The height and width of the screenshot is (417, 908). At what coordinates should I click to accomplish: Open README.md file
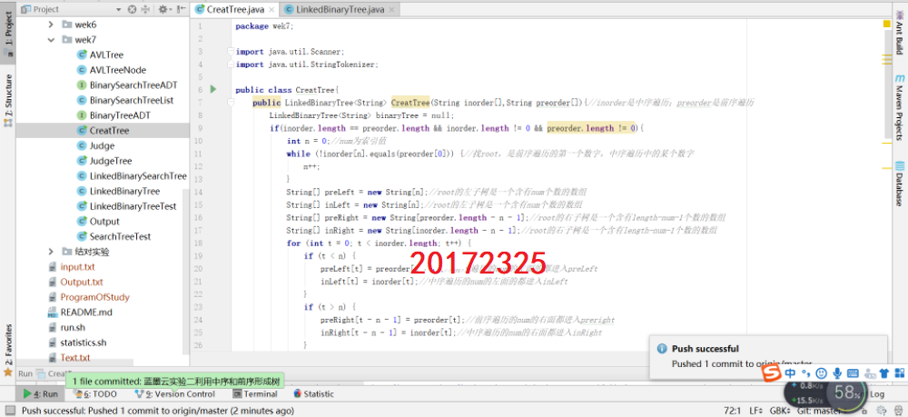click(85, 313)
